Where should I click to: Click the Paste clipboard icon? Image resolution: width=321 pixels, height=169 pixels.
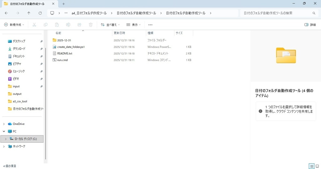pyautogui.click(x=57, y=25)
